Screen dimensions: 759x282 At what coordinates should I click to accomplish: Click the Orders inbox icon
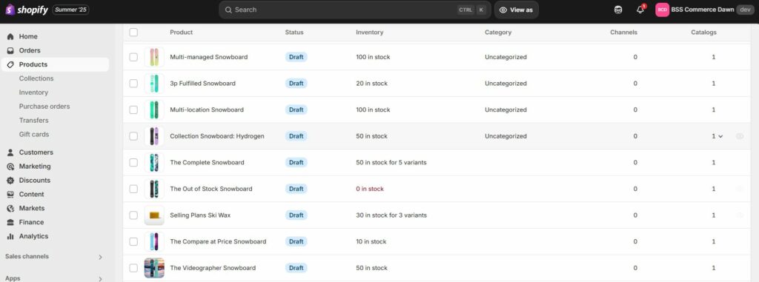[10, 50]
